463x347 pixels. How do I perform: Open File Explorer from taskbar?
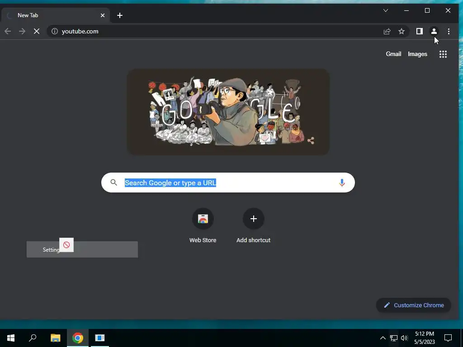coord(55,338)
